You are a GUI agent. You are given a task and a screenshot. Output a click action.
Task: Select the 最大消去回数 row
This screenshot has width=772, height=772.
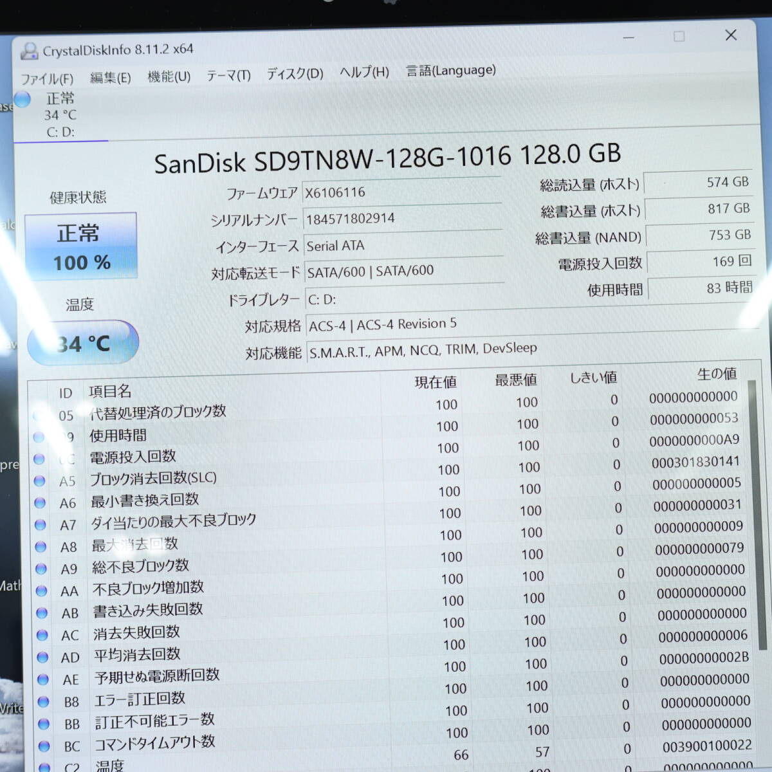389,538
